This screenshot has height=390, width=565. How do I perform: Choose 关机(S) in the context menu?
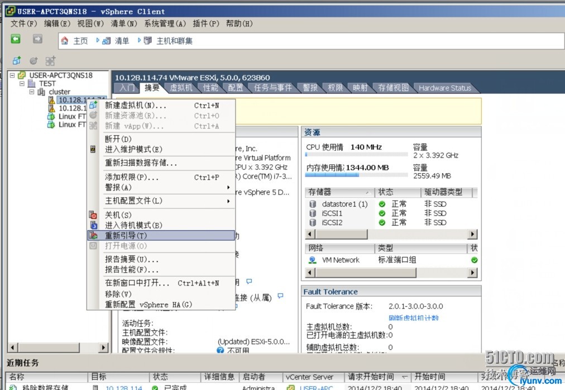pos(161,215)
